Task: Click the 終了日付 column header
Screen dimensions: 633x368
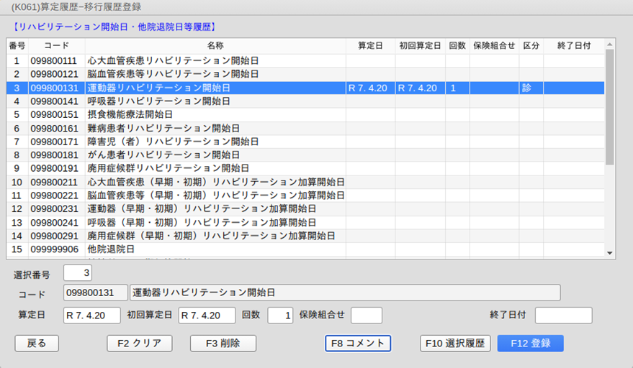Action: pos(574,45)
